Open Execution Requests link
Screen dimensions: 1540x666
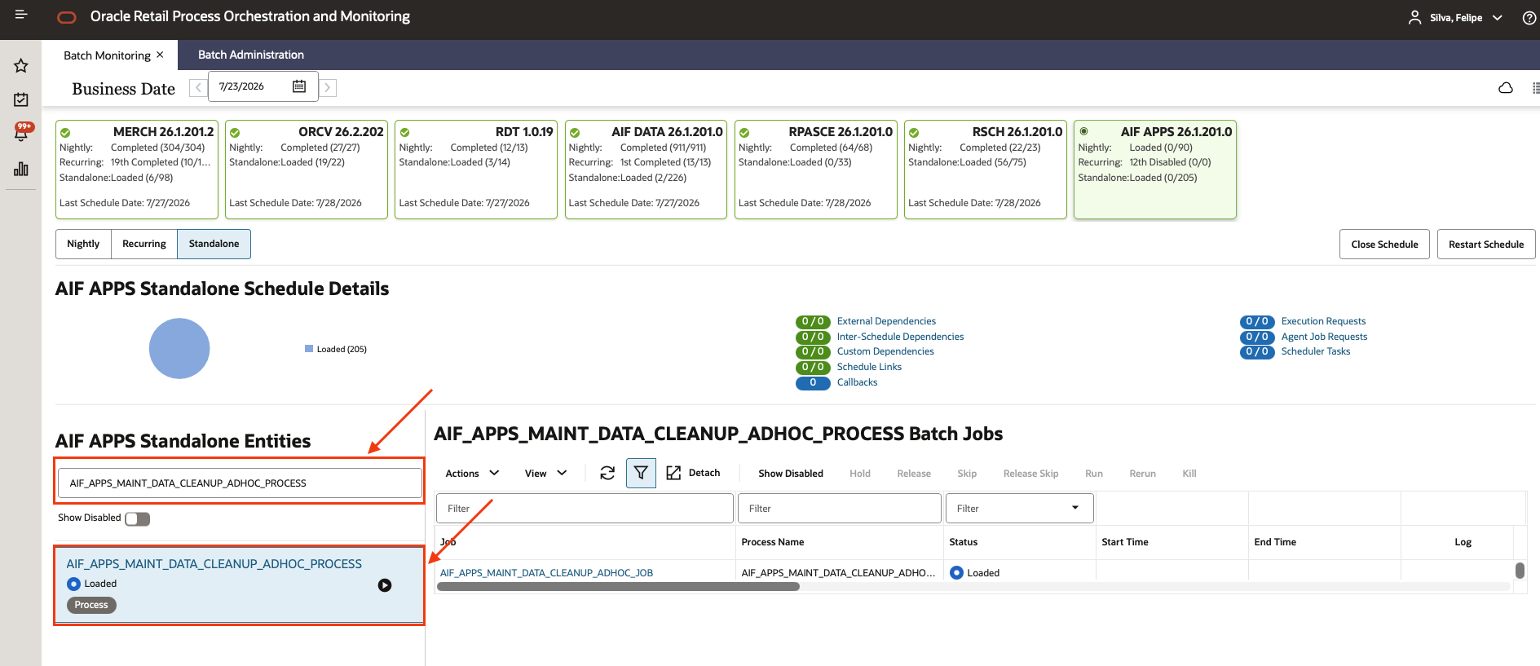pos(1323,321)
